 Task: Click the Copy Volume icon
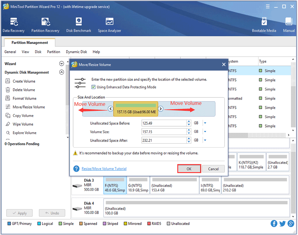[x=8, y=115]
